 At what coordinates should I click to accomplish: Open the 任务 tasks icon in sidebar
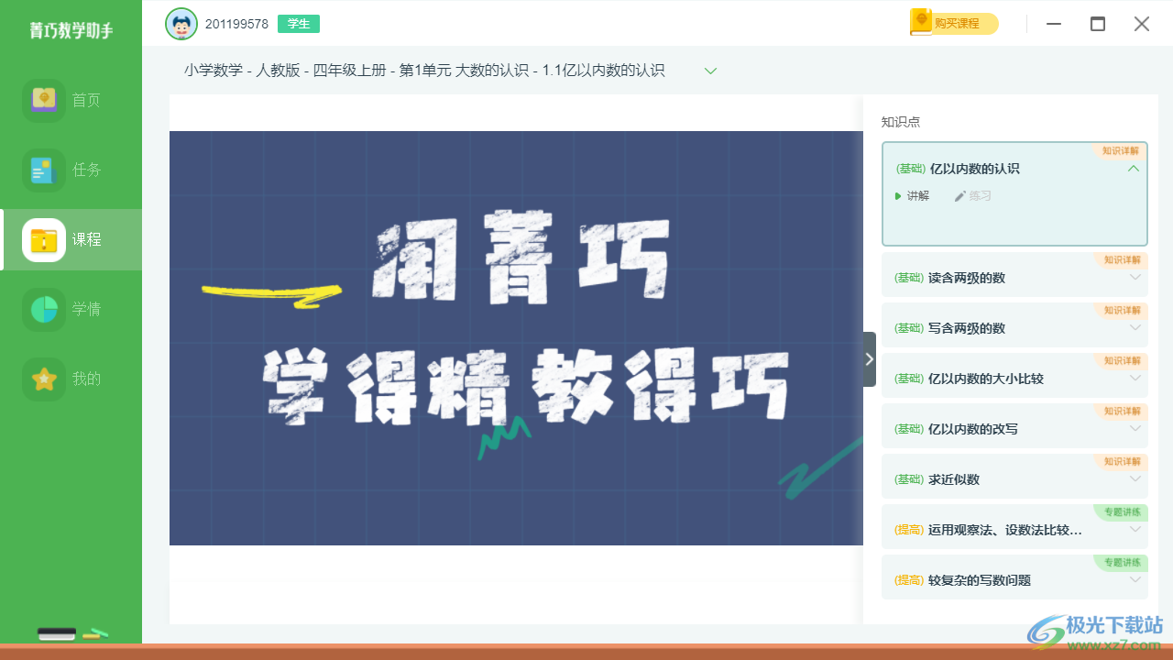pos(44,170)
